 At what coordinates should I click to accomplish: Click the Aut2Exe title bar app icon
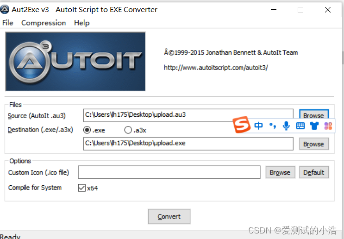pyautogui.click(x=4, y=9)
